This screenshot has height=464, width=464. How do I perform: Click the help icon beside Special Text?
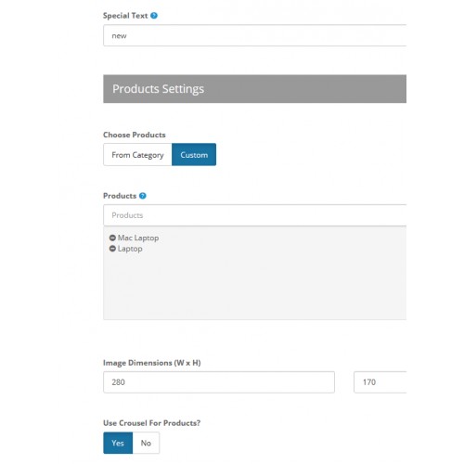154,16
